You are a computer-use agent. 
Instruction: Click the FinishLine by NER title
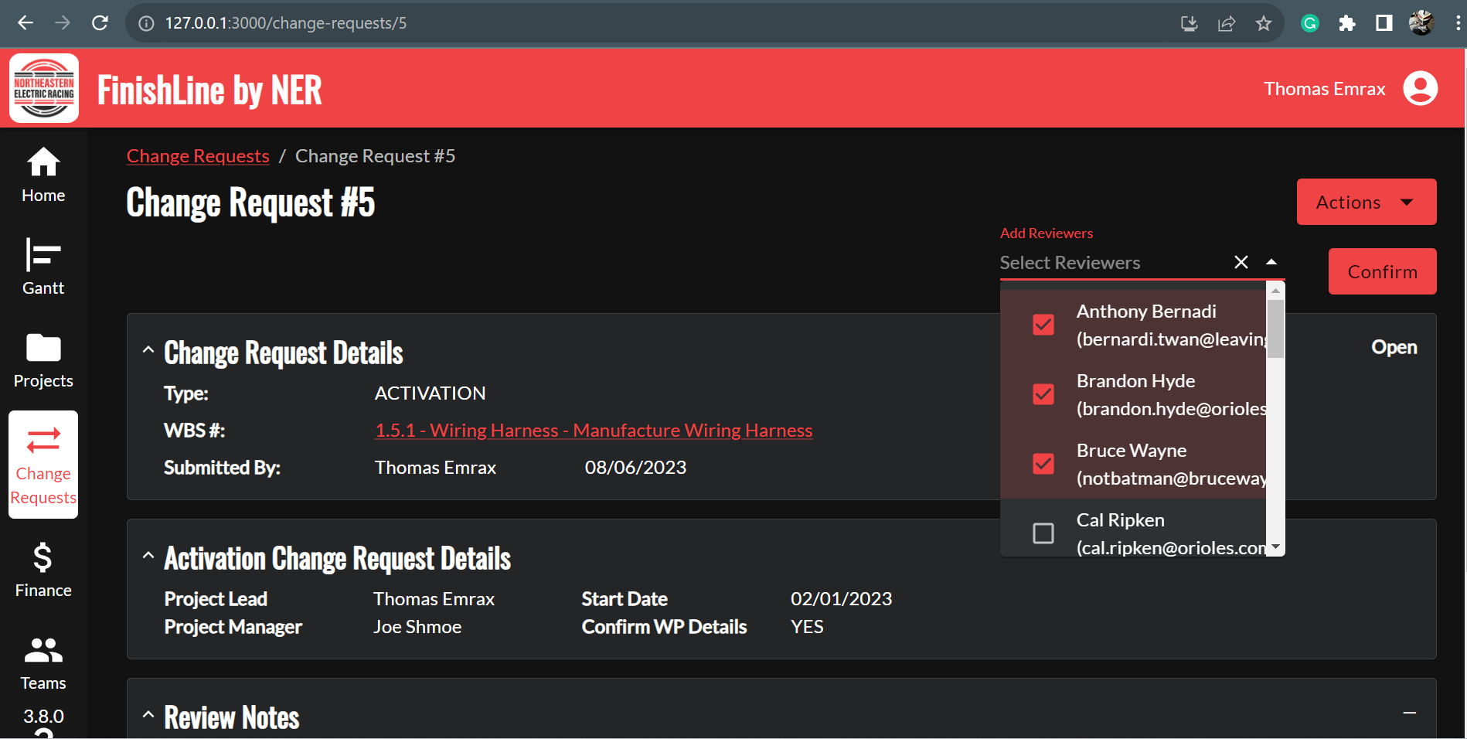click(209, 90)
